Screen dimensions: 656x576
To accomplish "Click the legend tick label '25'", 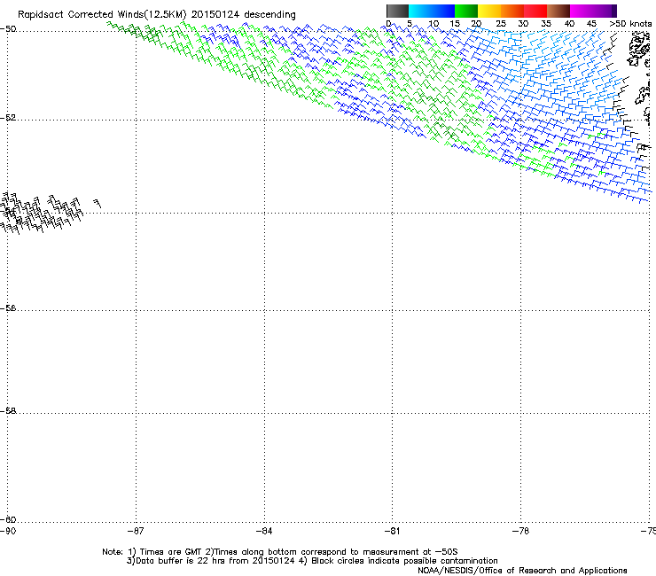I will tap(501, 24).
